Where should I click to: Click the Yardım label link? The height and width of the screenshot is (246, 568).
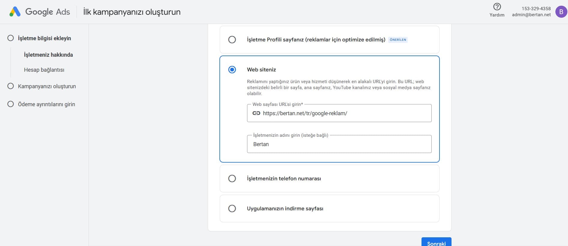coord(497,15)
